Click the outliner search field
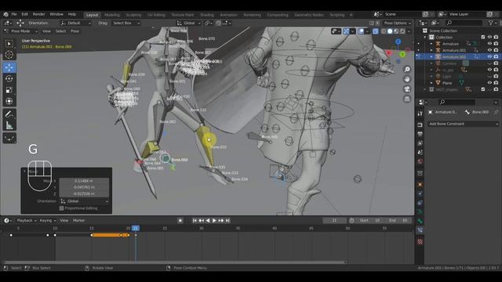502x282 pixels. (464, 23)
